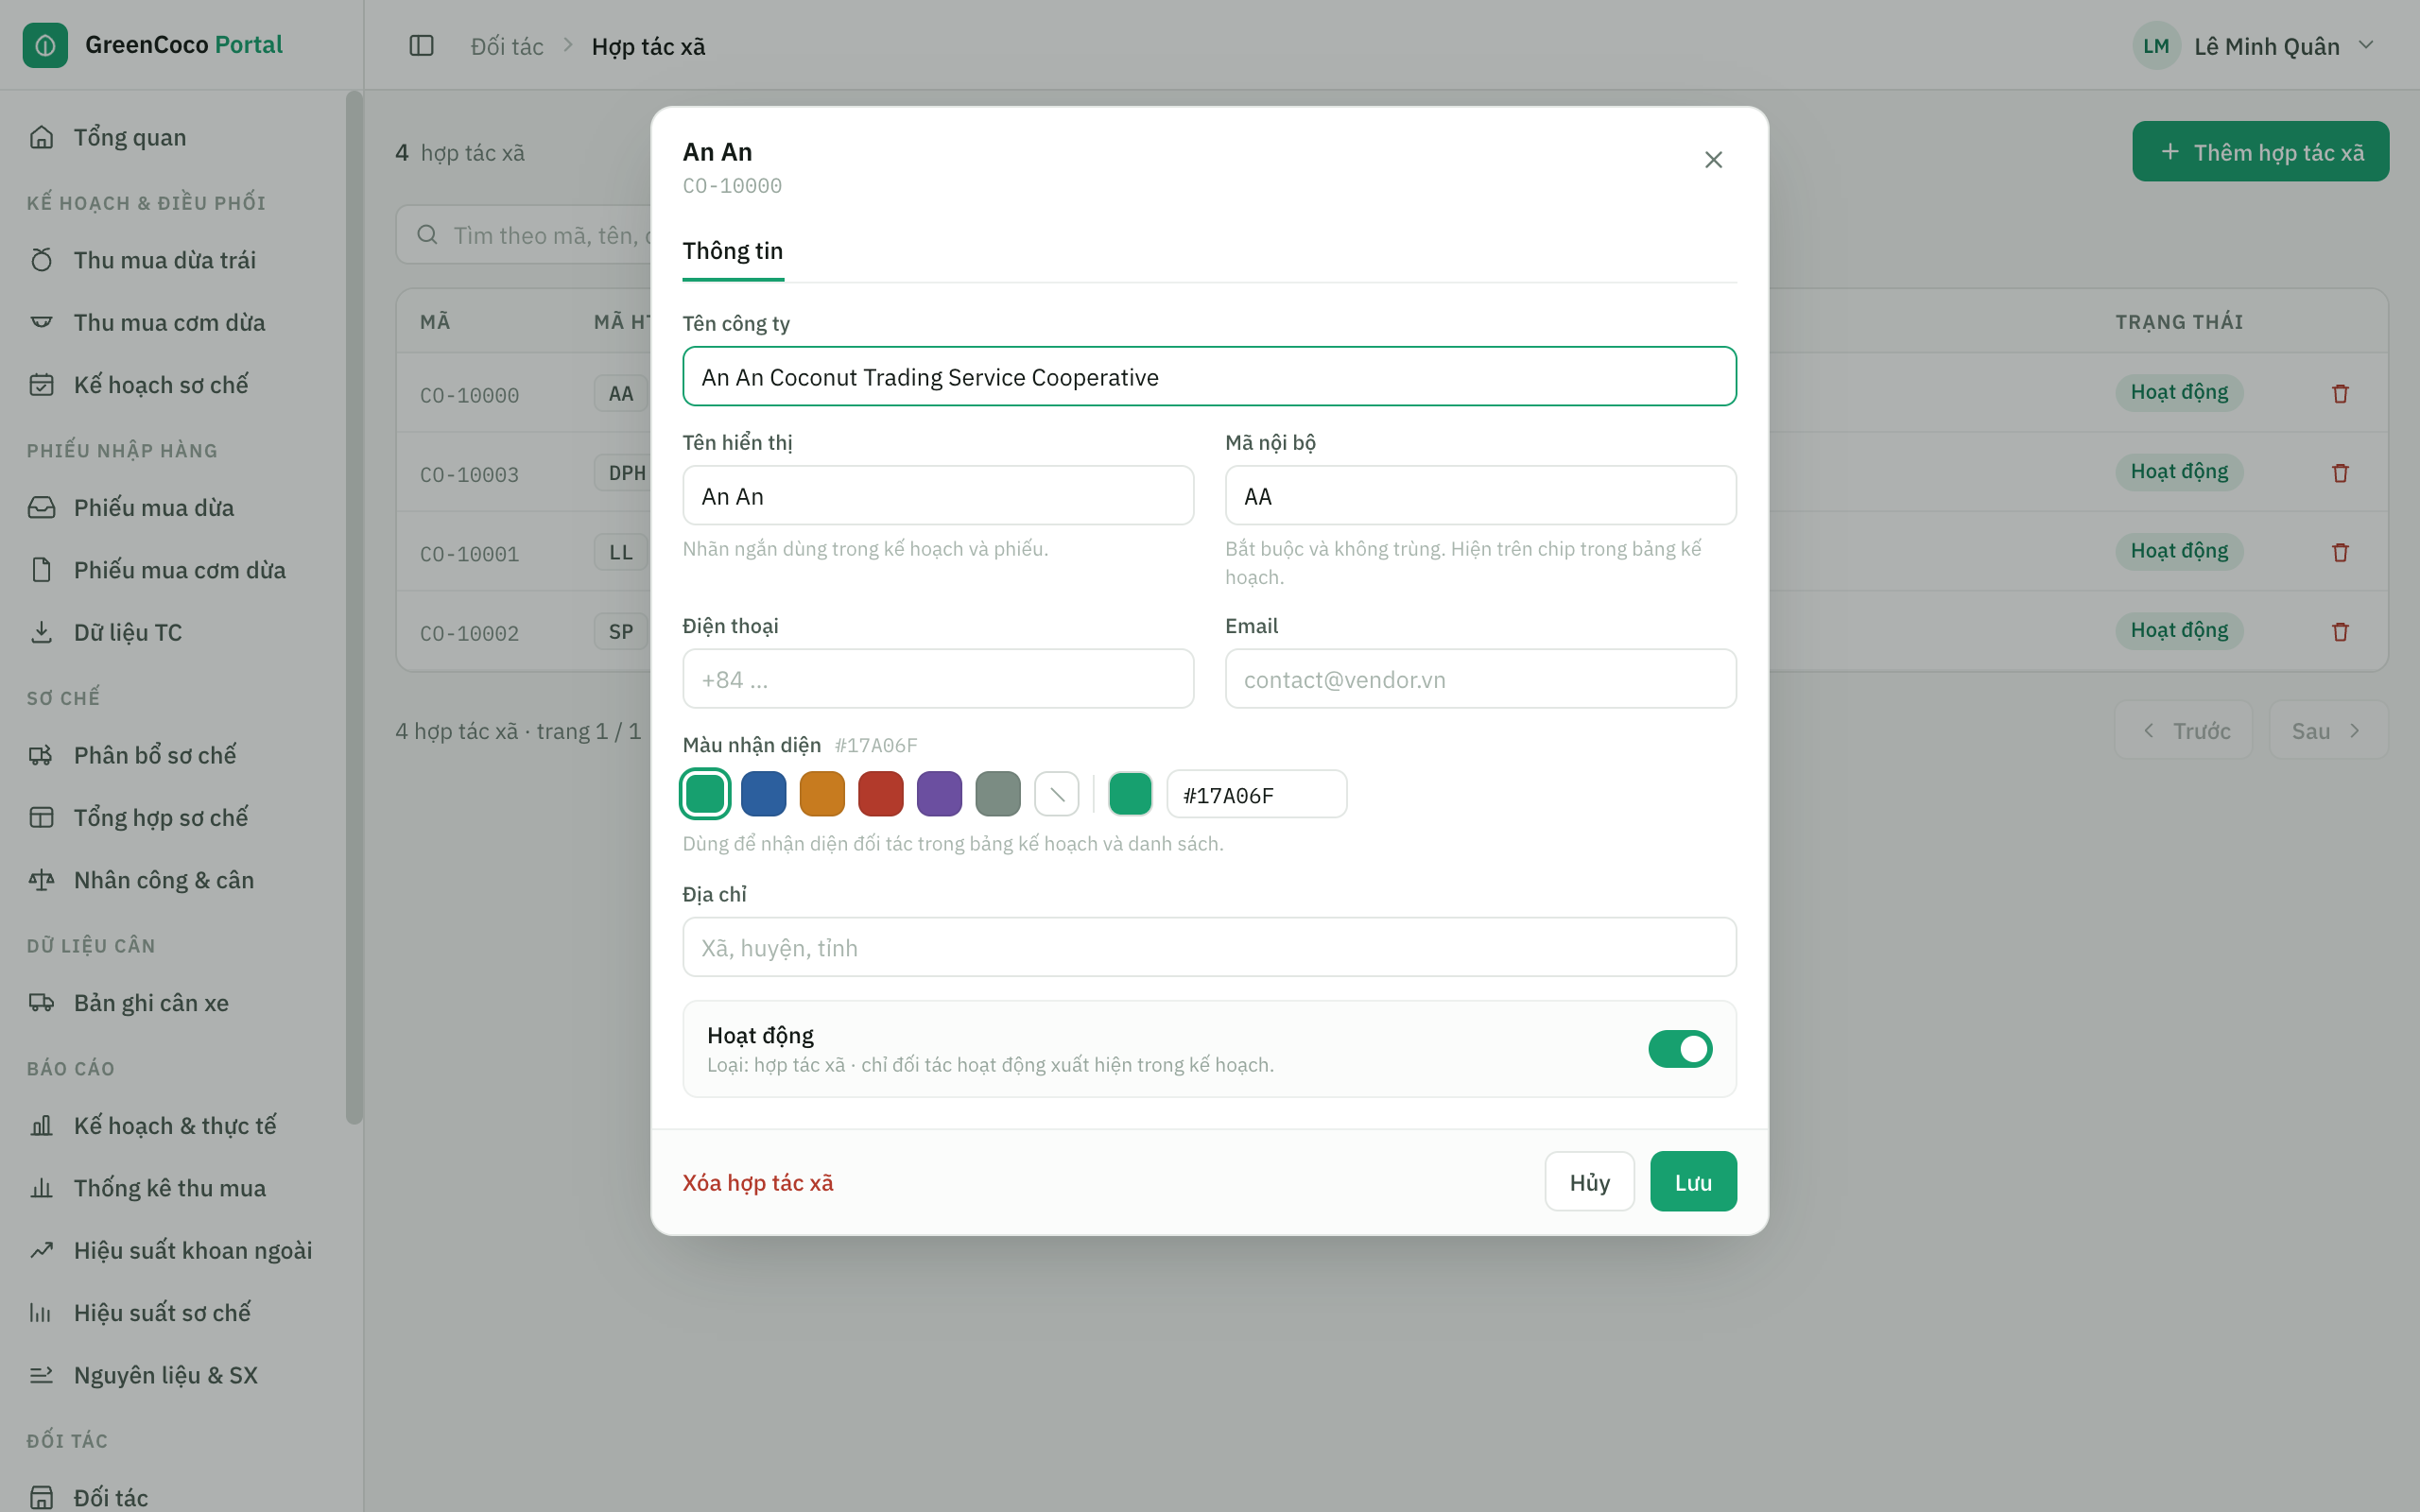The image size is (2420, 1512).
Task: Pick the gray color swatch
Action: (x=998, y=794)
